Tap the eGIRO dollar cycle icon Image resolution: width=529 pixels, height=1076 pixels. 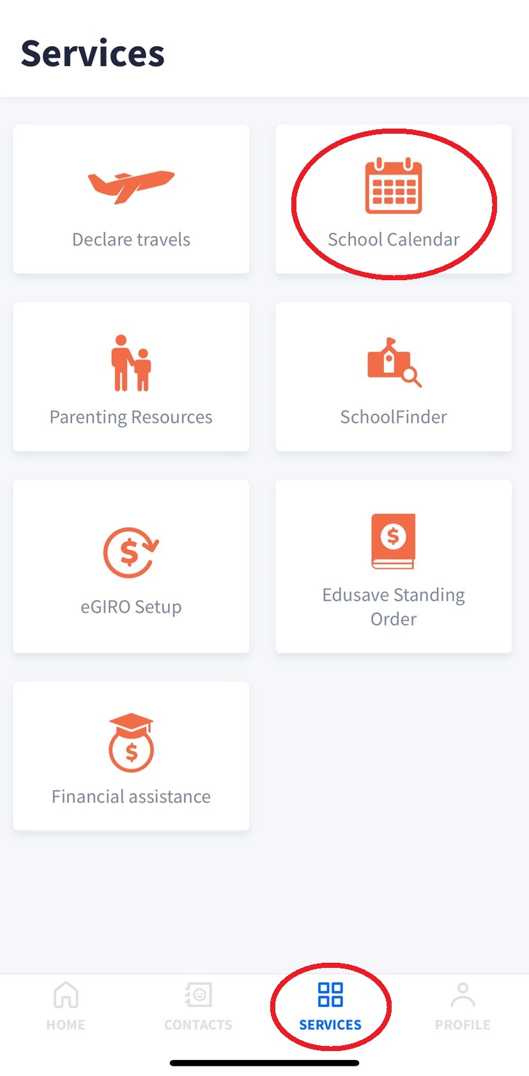pos(131,552)
